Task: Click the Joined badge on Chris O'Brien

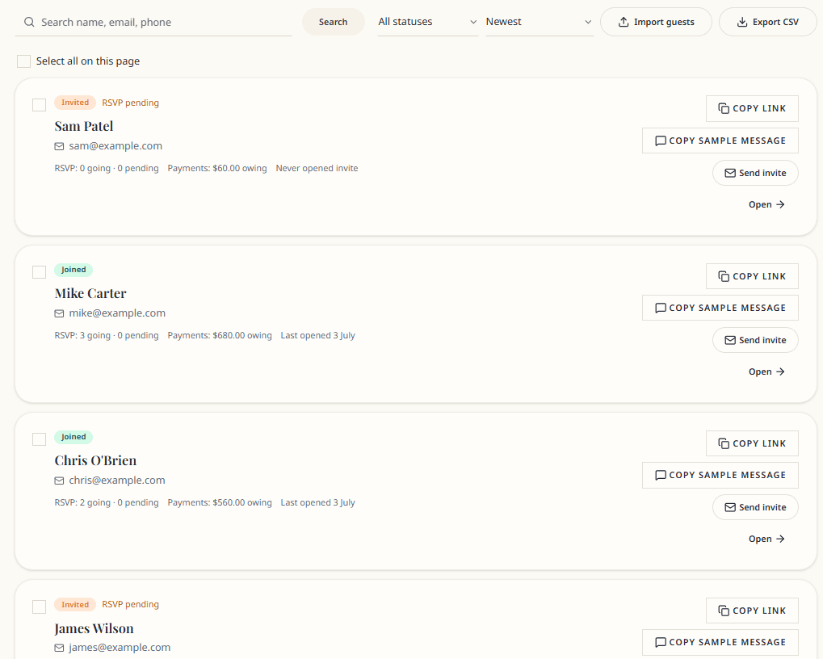Action: 73,437
